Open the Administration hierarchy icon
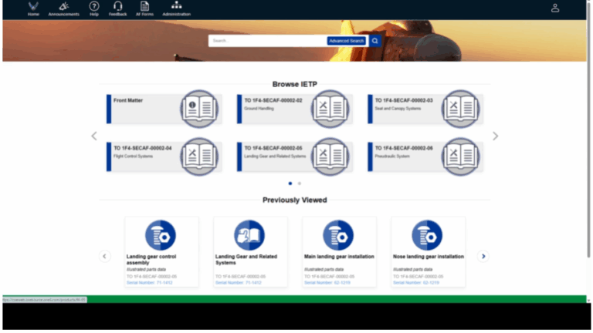This screenshot has width=593, height=333. tap(176, 7)
